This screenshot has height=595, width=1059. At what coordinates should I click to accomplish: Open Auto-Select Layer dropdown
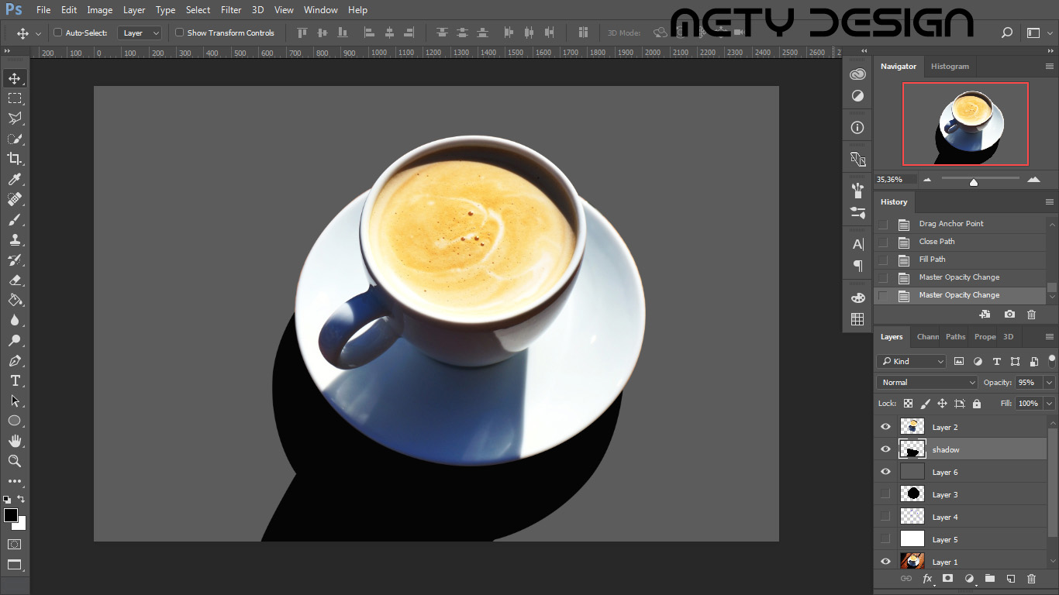click(x=140, y=33)
